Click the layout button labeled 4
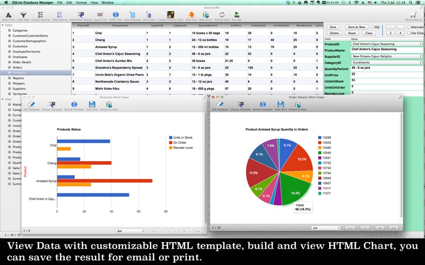425x265 pixels. [401, 33]
